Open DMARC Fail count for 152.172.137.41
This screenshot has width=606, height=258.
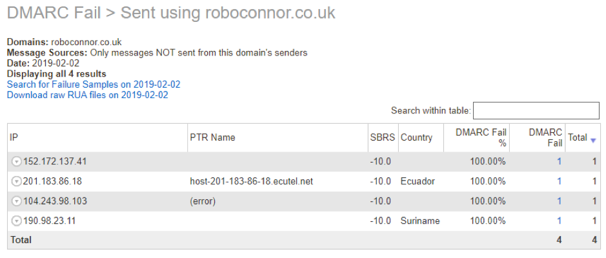[559, 162]
